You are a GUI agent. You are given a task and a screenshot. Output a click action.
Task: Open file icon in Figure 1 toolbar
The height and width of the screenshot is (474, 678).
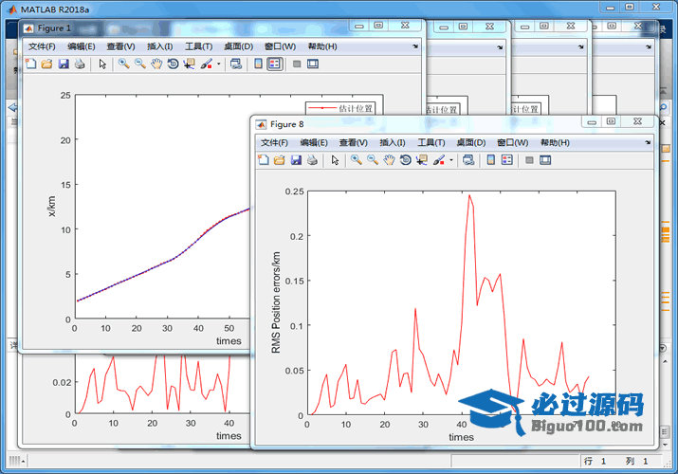[46, 64]
